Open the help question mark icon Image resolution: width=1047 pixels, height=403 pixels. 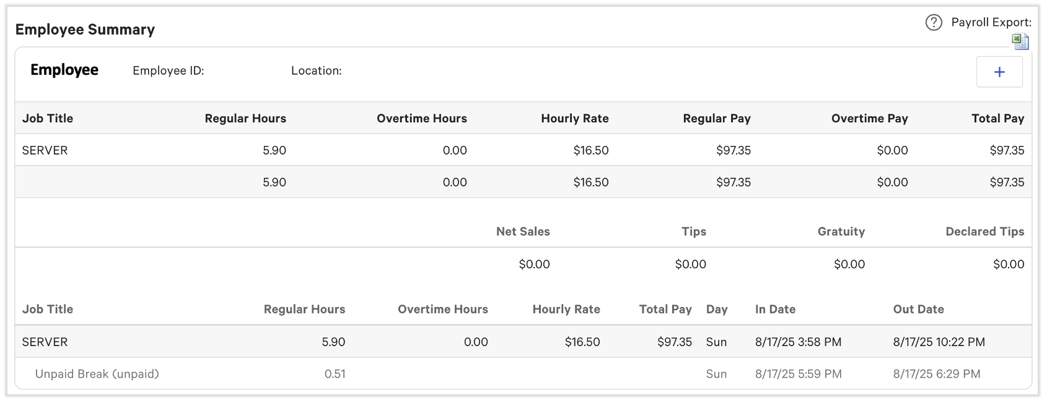pyautogui.click(x=934, y=23)
